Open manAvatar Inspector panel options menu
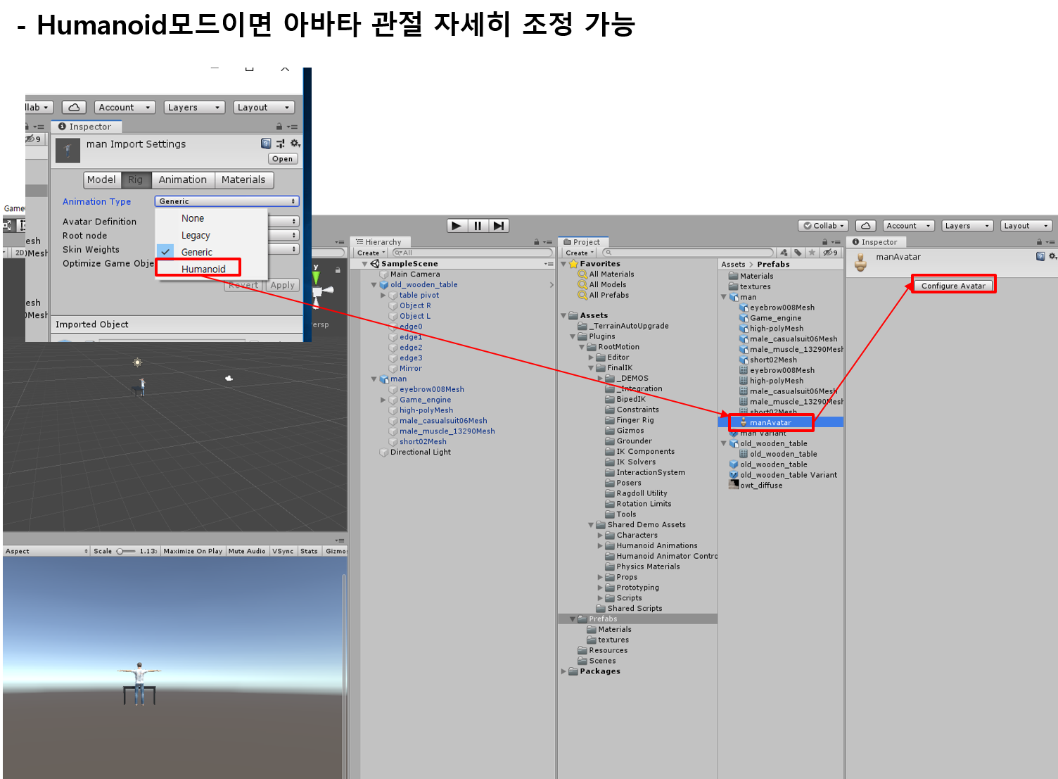Image resolution: width=1058 pixels, height=779 pixels. pyautogui.click(x=1050, y=242)
